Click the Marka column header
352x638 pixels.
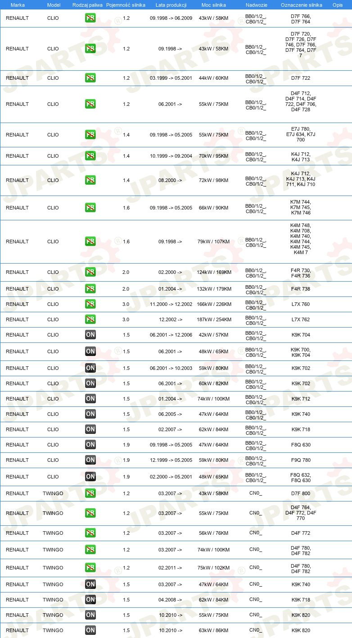(x=18, y=5)
